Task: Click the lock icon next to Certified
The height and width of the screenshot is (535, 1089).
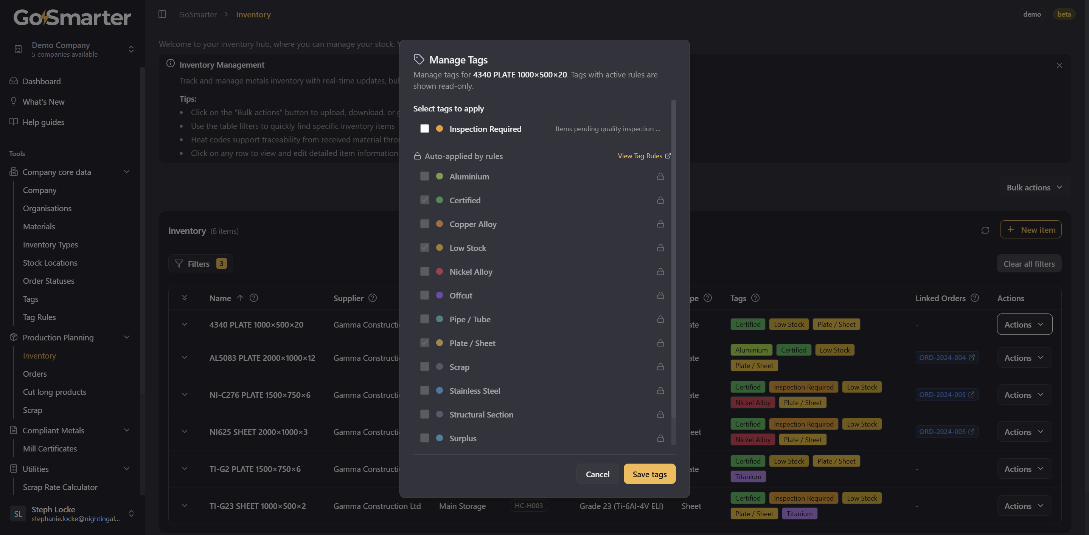Action: (660, 200)
